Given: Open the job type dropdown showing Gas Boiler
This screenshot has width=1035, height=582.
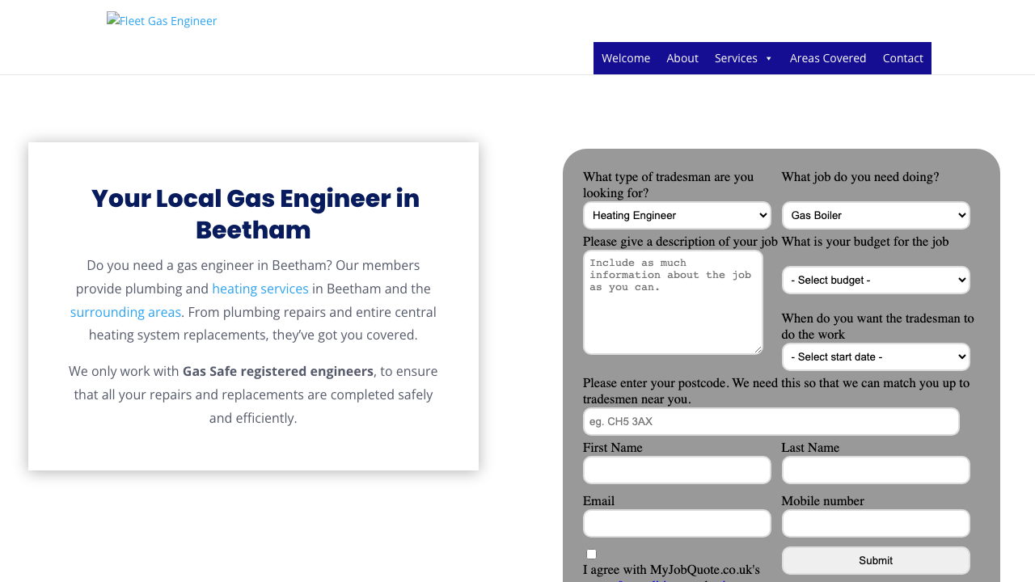Looking at the screenshot, I should (876, 215).
